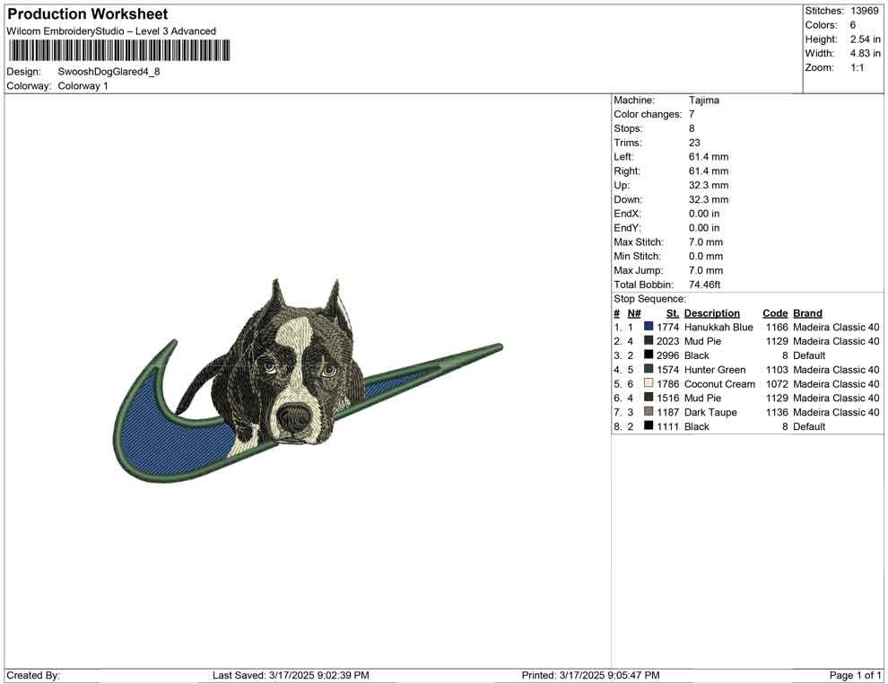Viewport: 888px width, 684px height.
Task: Click the Stitches value 13969
Action: (x=864, y=11)
